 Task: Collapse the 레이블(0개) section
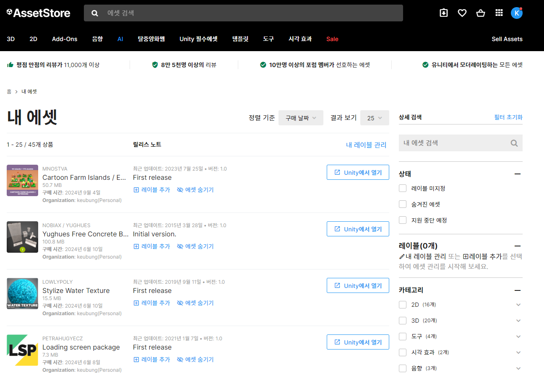pyautogui.click(x=518, y=246)
